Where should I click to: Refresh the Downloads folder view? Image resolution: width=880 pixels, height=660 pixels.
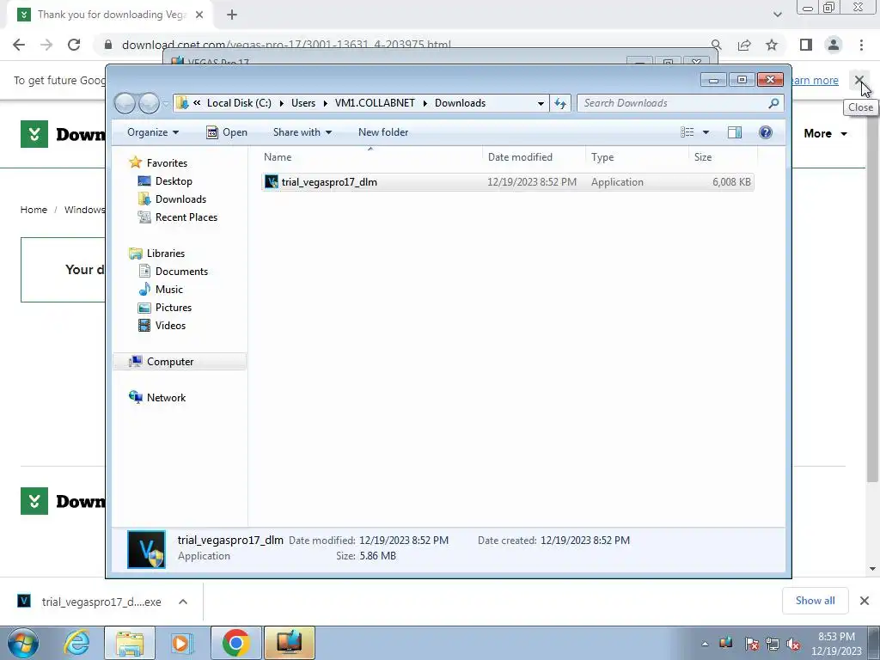pyautogui.click(x=560, y=103)
